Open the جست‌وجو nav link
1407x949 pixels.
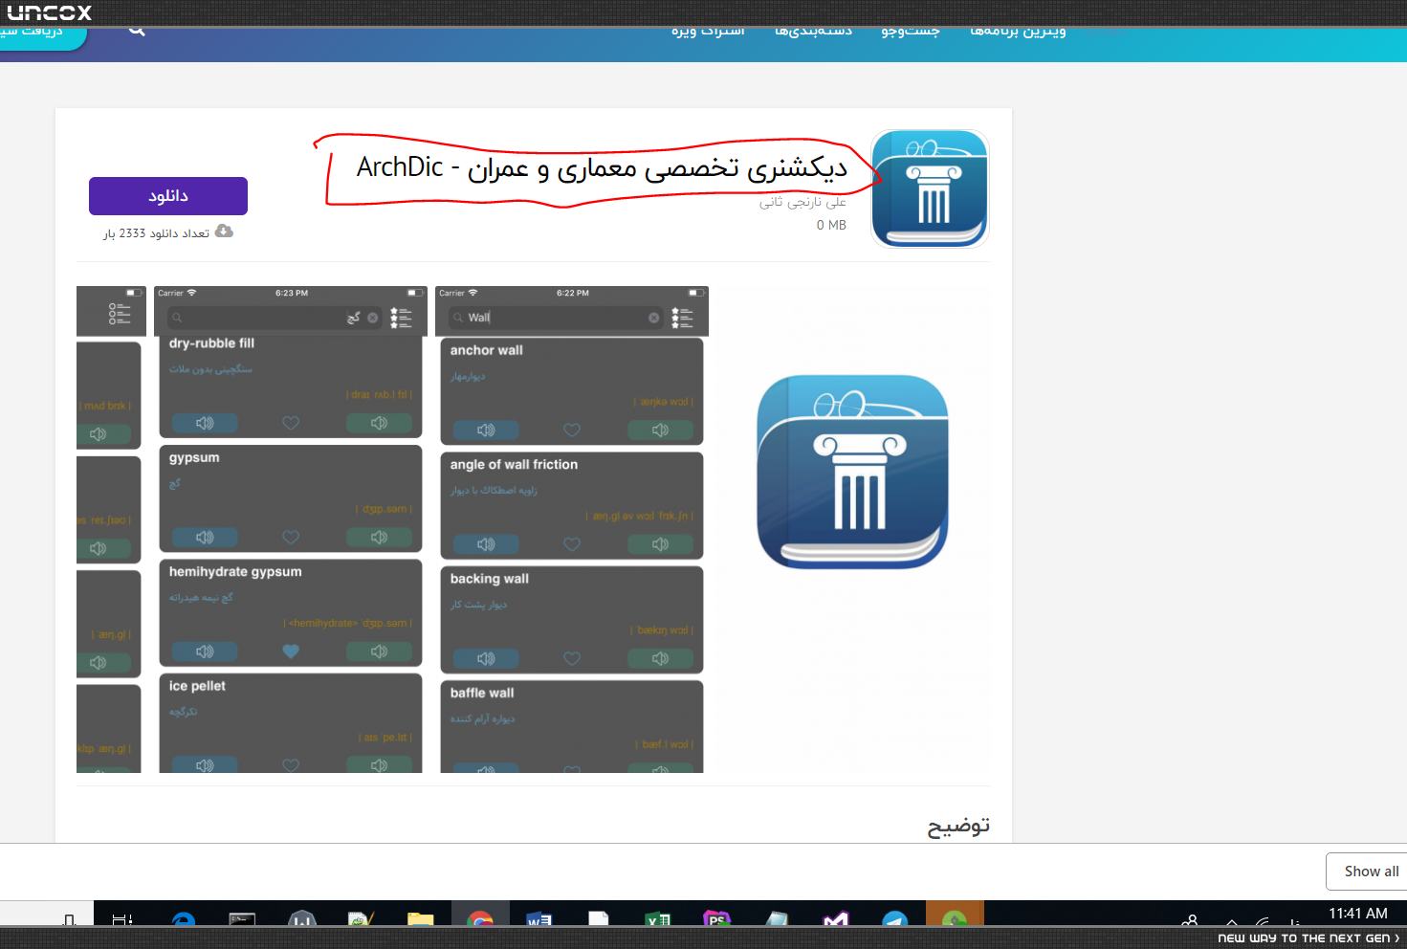[910, 32]
